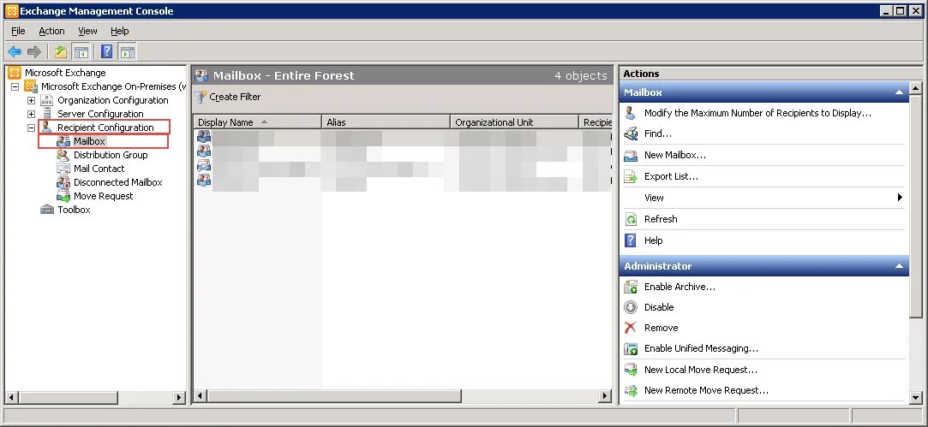This screenshot has height=427, width=928.
Task: Collapse the Mailbox actions section header arrow
Action: (x=899, y=92)
